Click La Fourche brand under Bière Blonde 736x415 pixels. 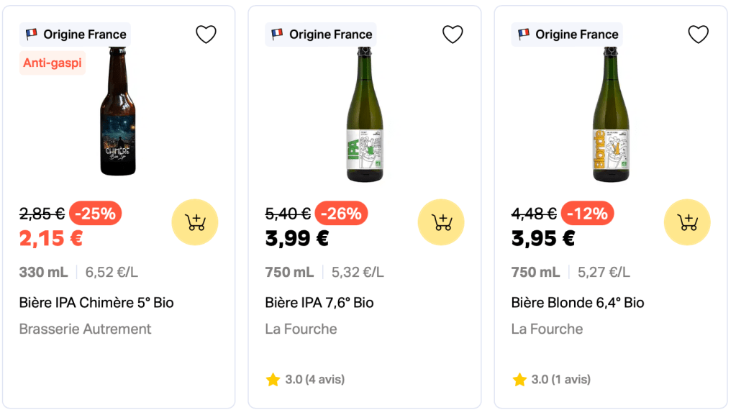[x=547, y=329]
